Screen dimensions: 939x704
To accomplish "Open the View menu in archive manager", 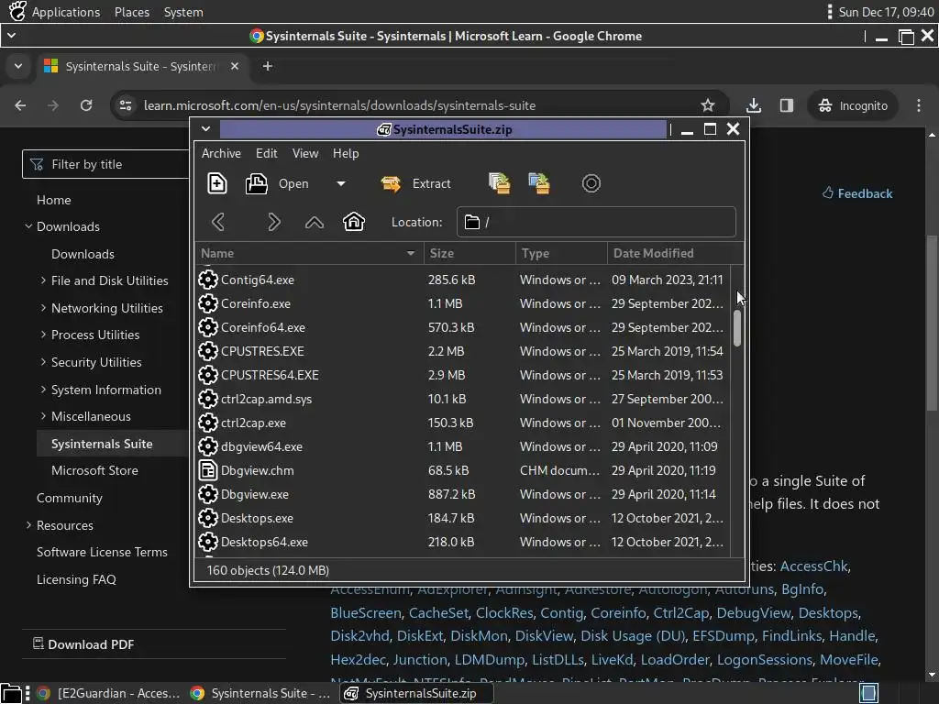I will pyautogui.click(x=305, y=153).
